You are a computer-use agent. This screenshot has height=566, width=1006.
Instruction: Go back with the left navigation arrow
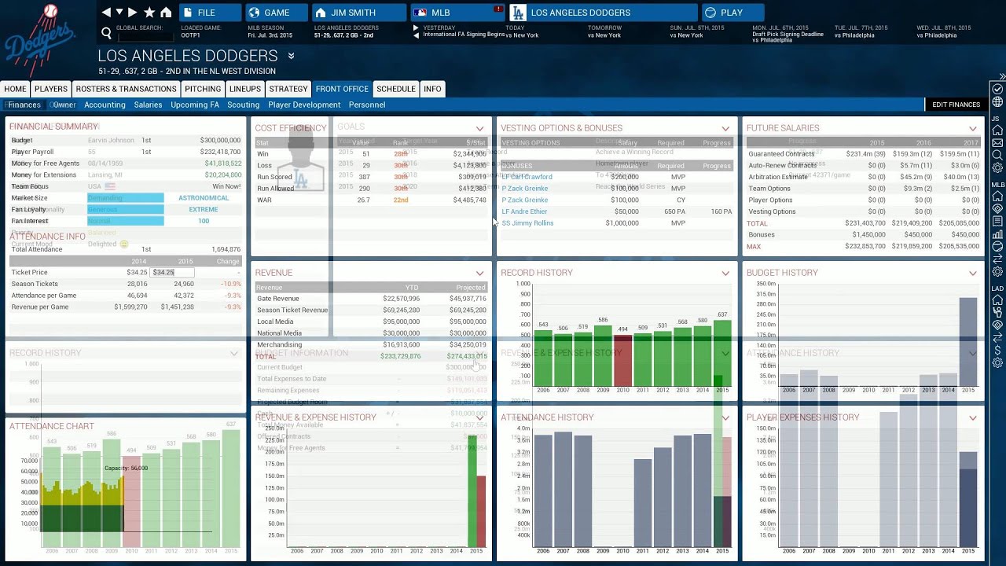point(106,13)
